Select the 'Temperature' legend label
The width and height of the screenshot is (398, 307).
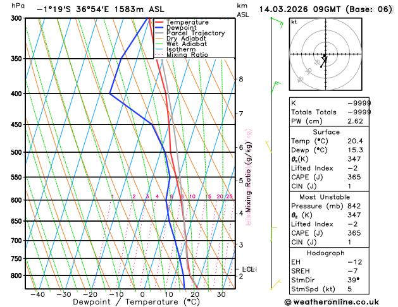(187, 22)
